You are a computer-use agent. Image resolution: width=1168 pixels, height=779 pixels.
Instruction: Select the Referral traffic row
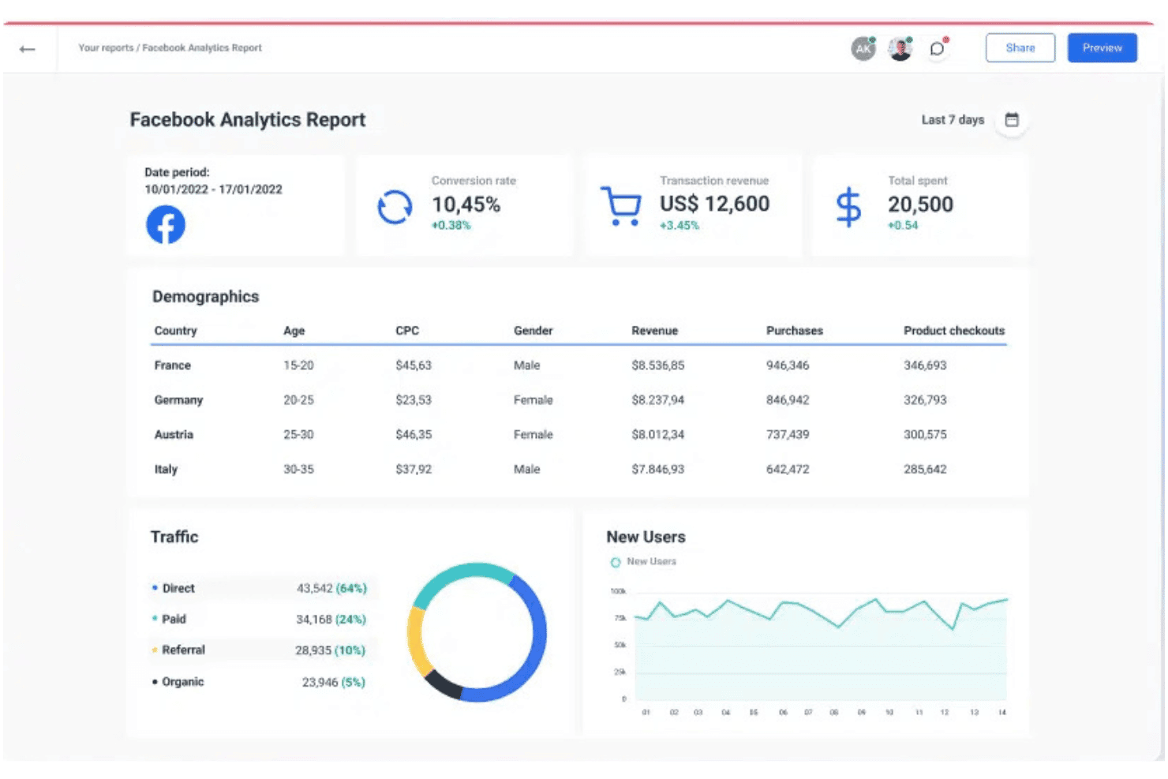coord(260,650)
